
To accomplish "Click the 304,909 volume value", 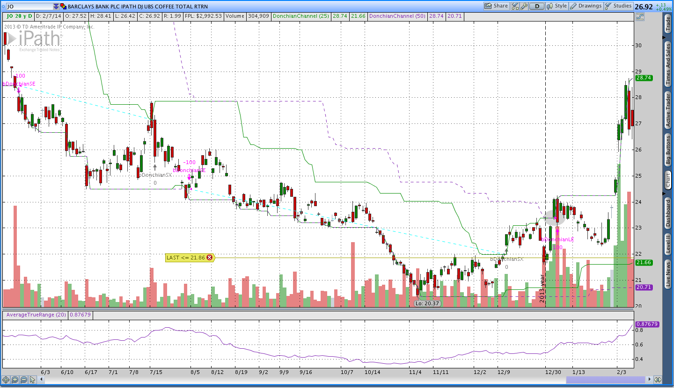I will pos(258,16).
